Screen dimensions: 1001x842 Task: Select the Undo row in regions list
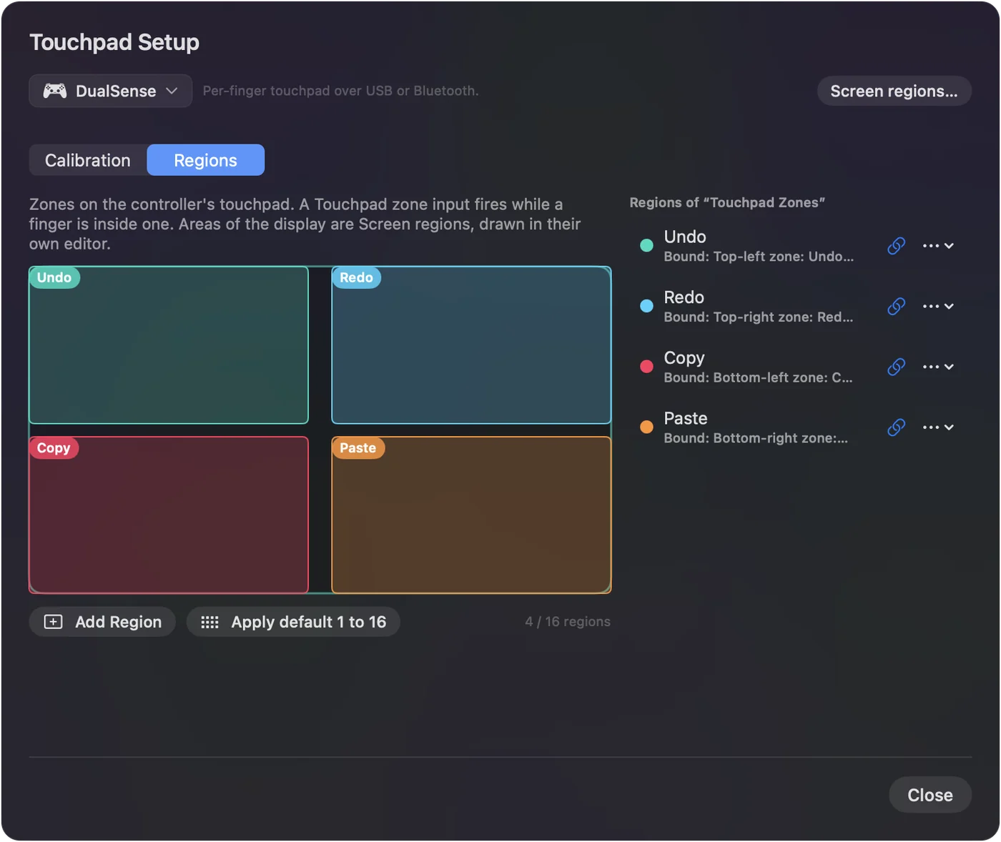(x=800, y=246)
